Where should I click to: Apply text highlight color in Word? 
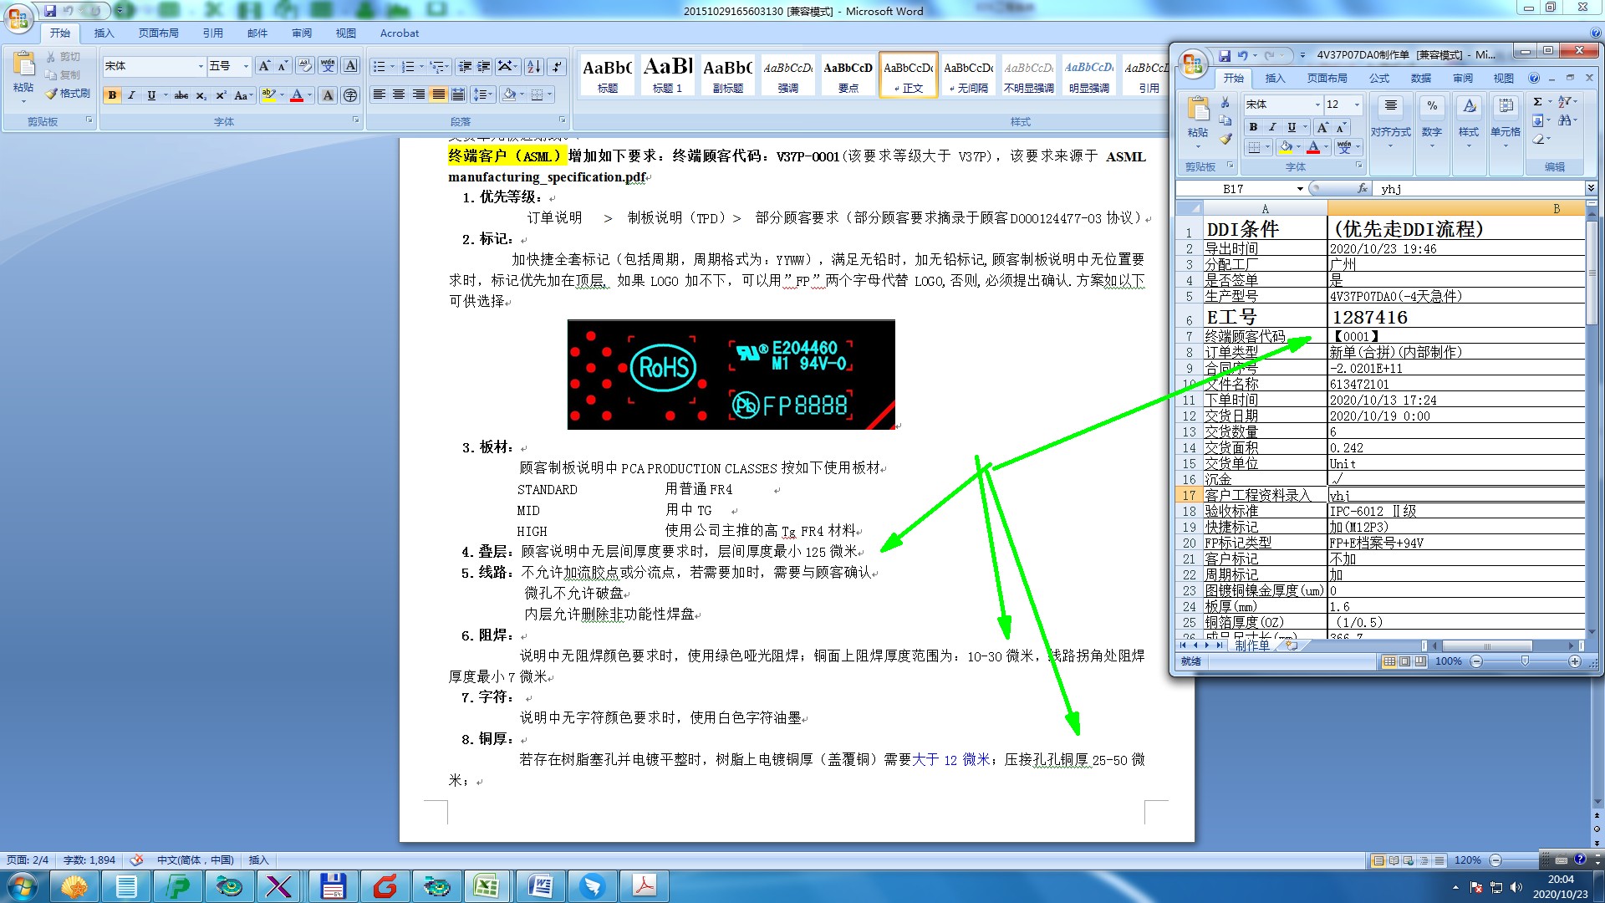pyautogui.click(x=267, y=95)
